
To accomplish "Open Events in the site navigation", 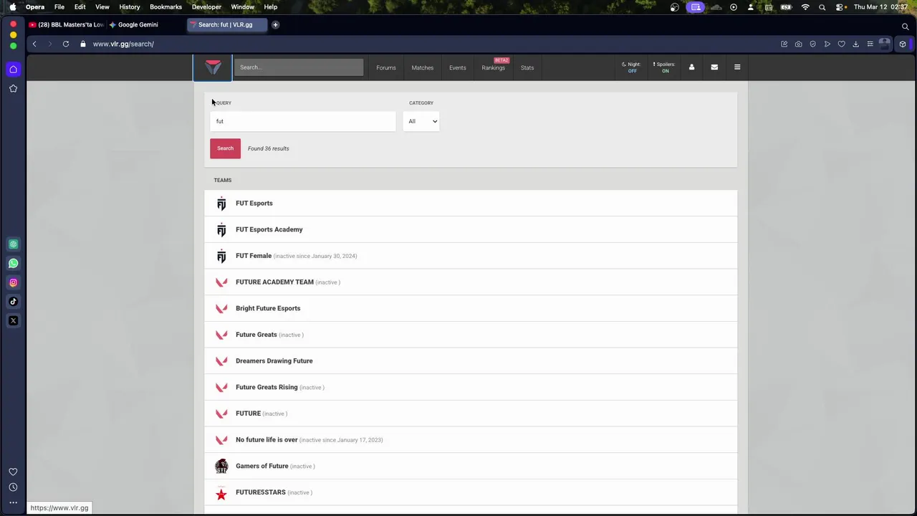I will [x=458, y=67].
